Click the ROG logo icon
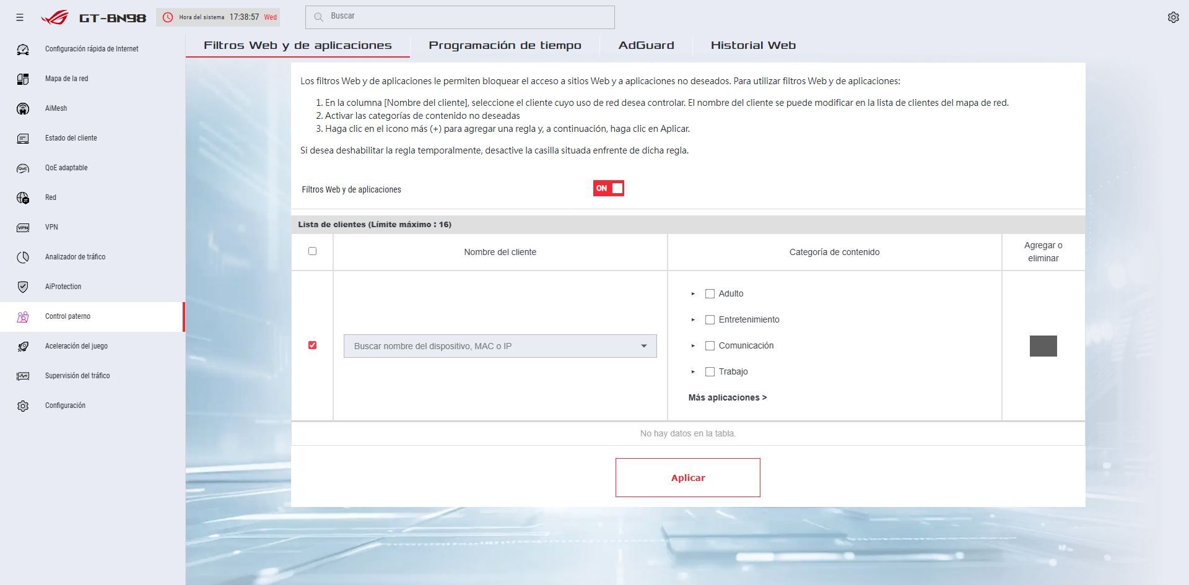This screenshot has width=1189, height=585. coord(54,17)
